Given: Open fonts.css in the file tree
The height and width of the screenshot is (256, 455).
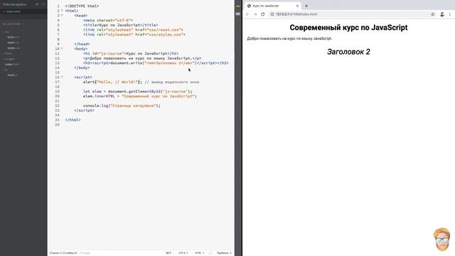Looking at the screenshot, I should pyautogui.click(x=14, y=37).
